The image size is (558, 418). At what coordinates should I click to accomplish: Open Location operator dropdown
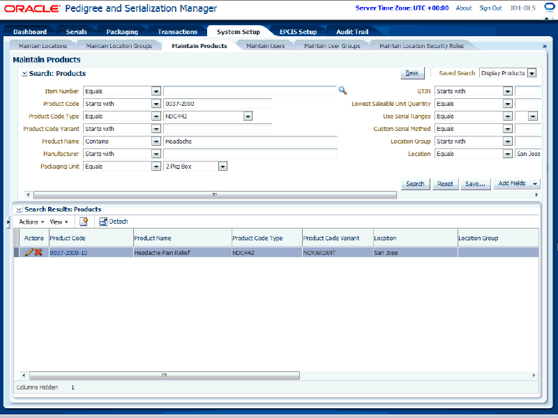(x=508, y=154)
